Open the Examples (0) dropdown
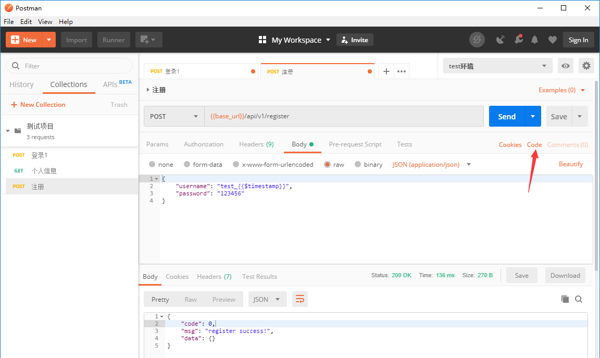 point(562,90)
